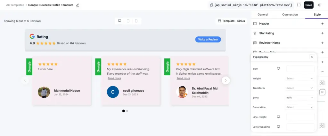
Task: Click the Size input field
Action: pyautogui.click(x=300, y=69)
